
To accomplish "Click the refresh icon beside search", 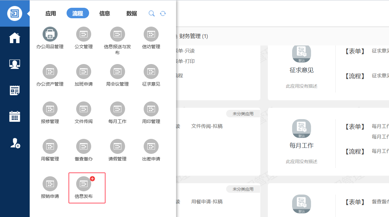I will 163,13.
